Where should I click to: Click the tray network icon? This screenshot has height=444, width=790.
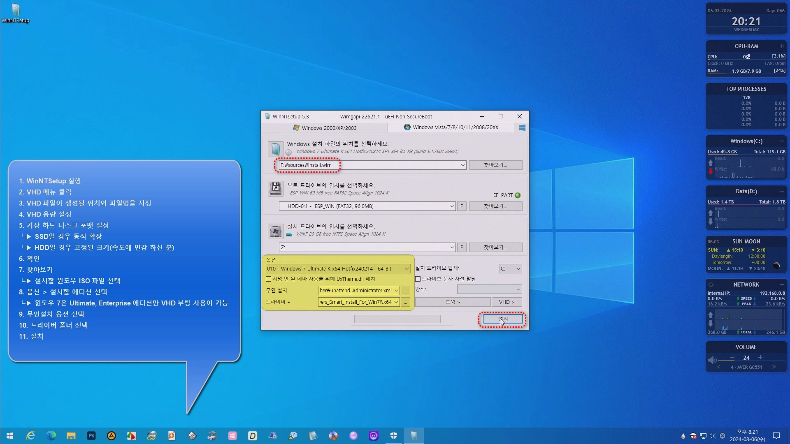point(703,436)
